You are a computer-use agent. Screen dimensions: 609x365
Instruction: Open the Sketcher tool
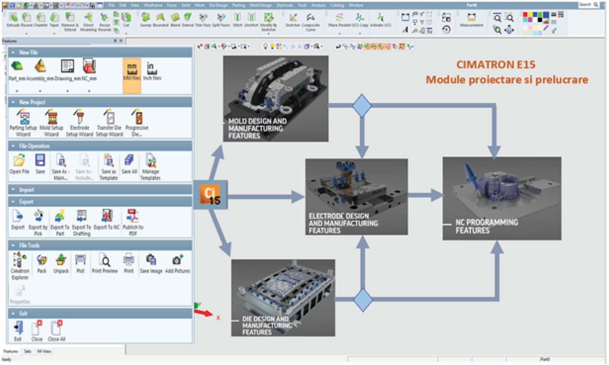(293, 20)
